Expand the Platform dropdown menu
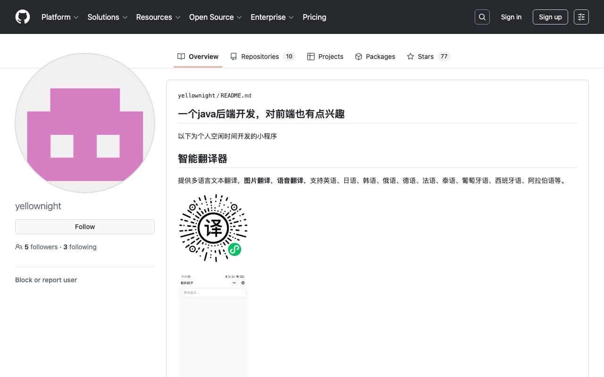604x377 pixels. click(x=60, y=17)
